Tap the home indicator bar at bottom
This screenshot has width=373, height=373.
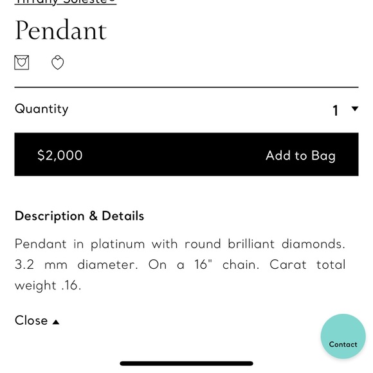point(186,363)
